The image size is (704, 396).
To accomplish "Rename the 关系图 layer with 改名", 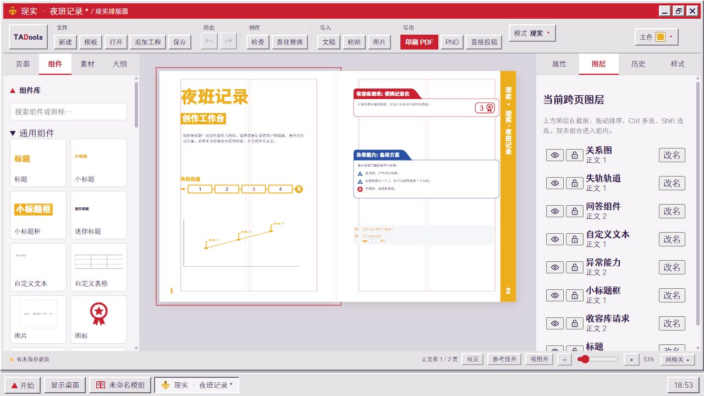I will [672, 155].
